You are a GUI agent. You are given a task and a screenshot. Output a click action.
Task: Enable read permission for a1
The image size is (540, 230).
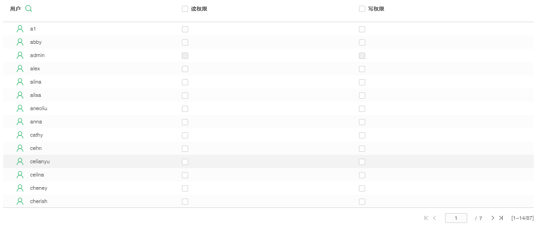pyautogui.click(x=185, y=29)
